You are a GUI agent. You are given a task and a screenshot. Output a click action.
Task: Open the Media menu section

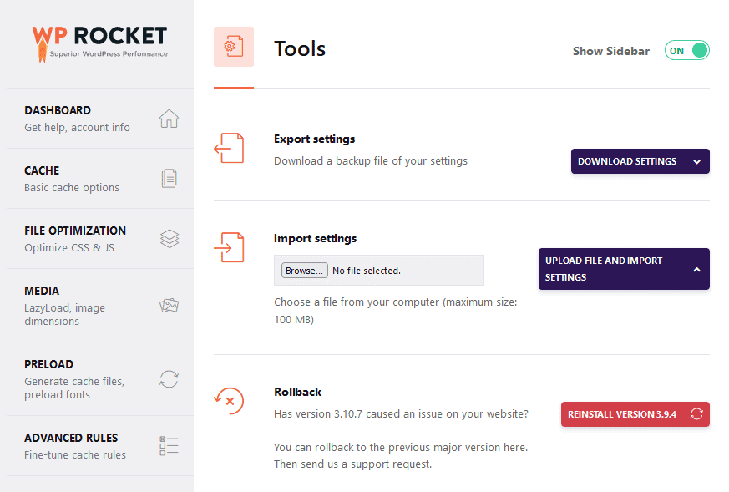[x=100, y=306]
